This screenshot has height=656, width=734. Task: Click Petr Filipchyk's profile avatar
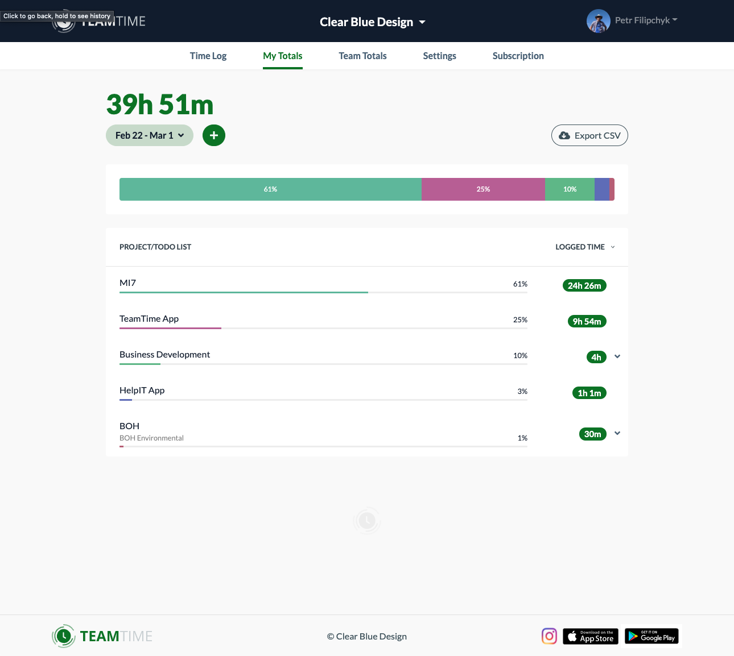[598, 20]
